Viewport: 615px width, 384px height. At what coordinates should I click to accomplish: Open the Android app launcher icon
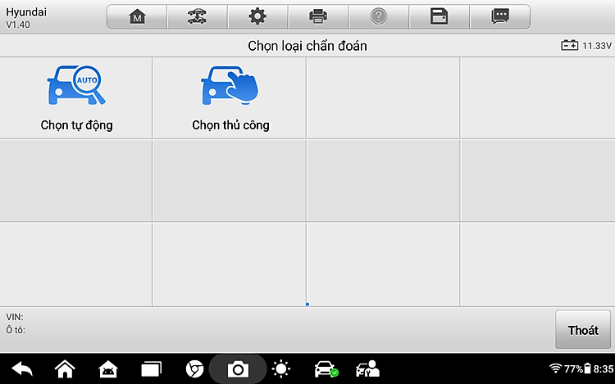click(107, 369)
